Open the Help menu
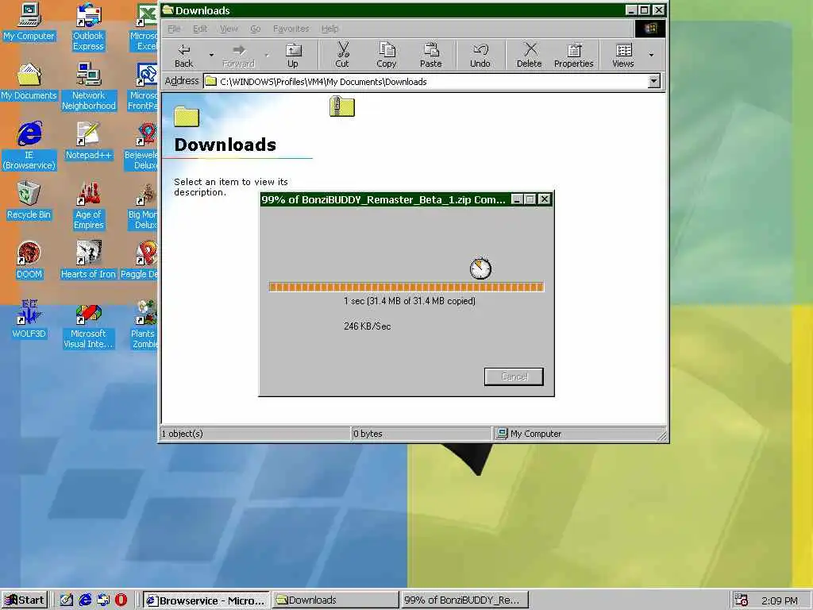This screenshot has height=610, width=813. click(329, 29)
